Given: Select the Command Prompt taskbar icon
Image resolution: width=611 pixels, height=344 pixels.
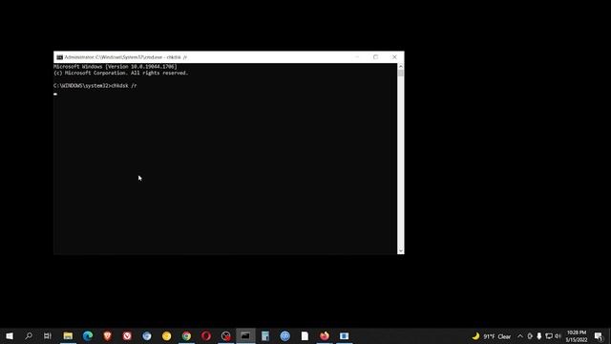Looking at the screenshot, I should click(x=245, y=335).
